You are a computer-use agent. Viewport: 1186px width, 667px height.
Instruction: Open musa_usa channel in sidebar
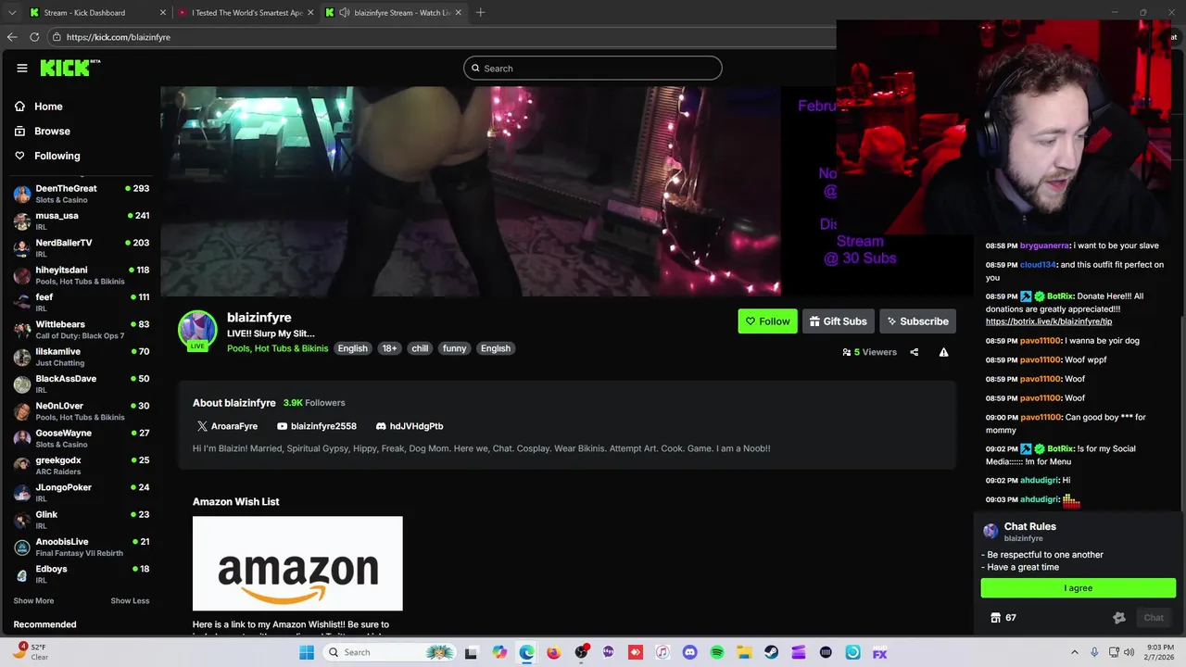pos(82,220)
